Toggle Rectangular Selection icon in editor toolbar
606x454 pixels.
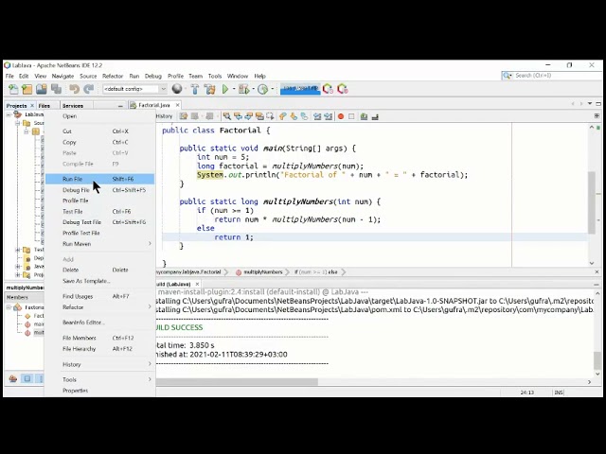[x=270, y=116]
